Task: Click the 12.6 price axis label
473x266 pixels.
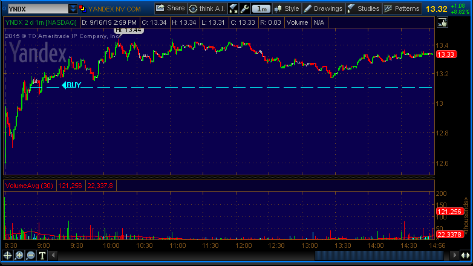Action: [x=442, y=163]
